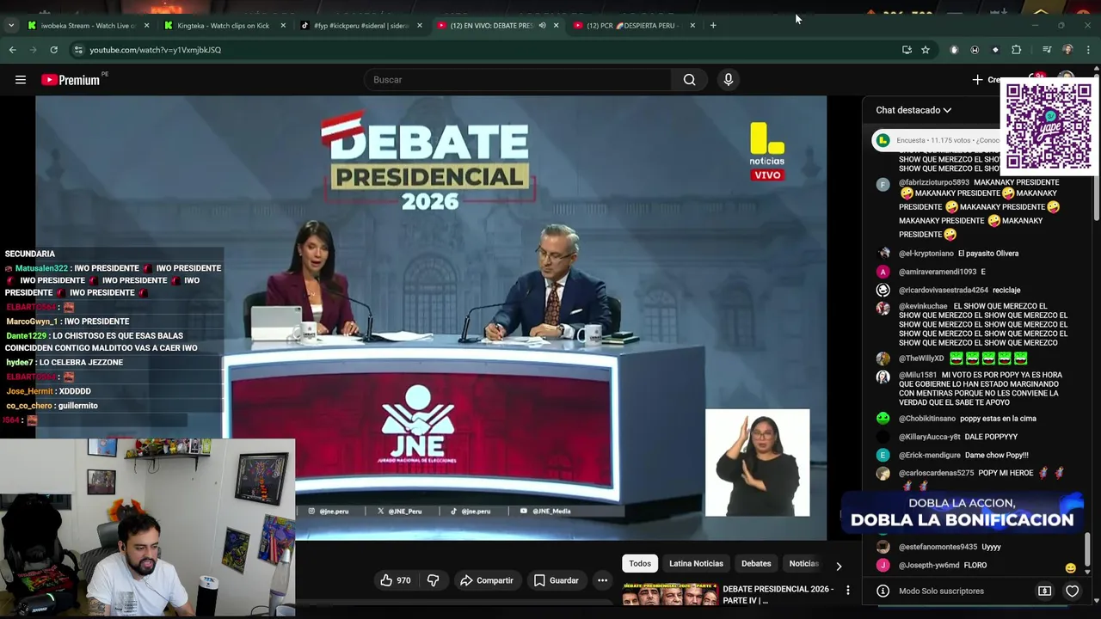
Task: Open the @kevinkuchae chat username
Action: 923,306
